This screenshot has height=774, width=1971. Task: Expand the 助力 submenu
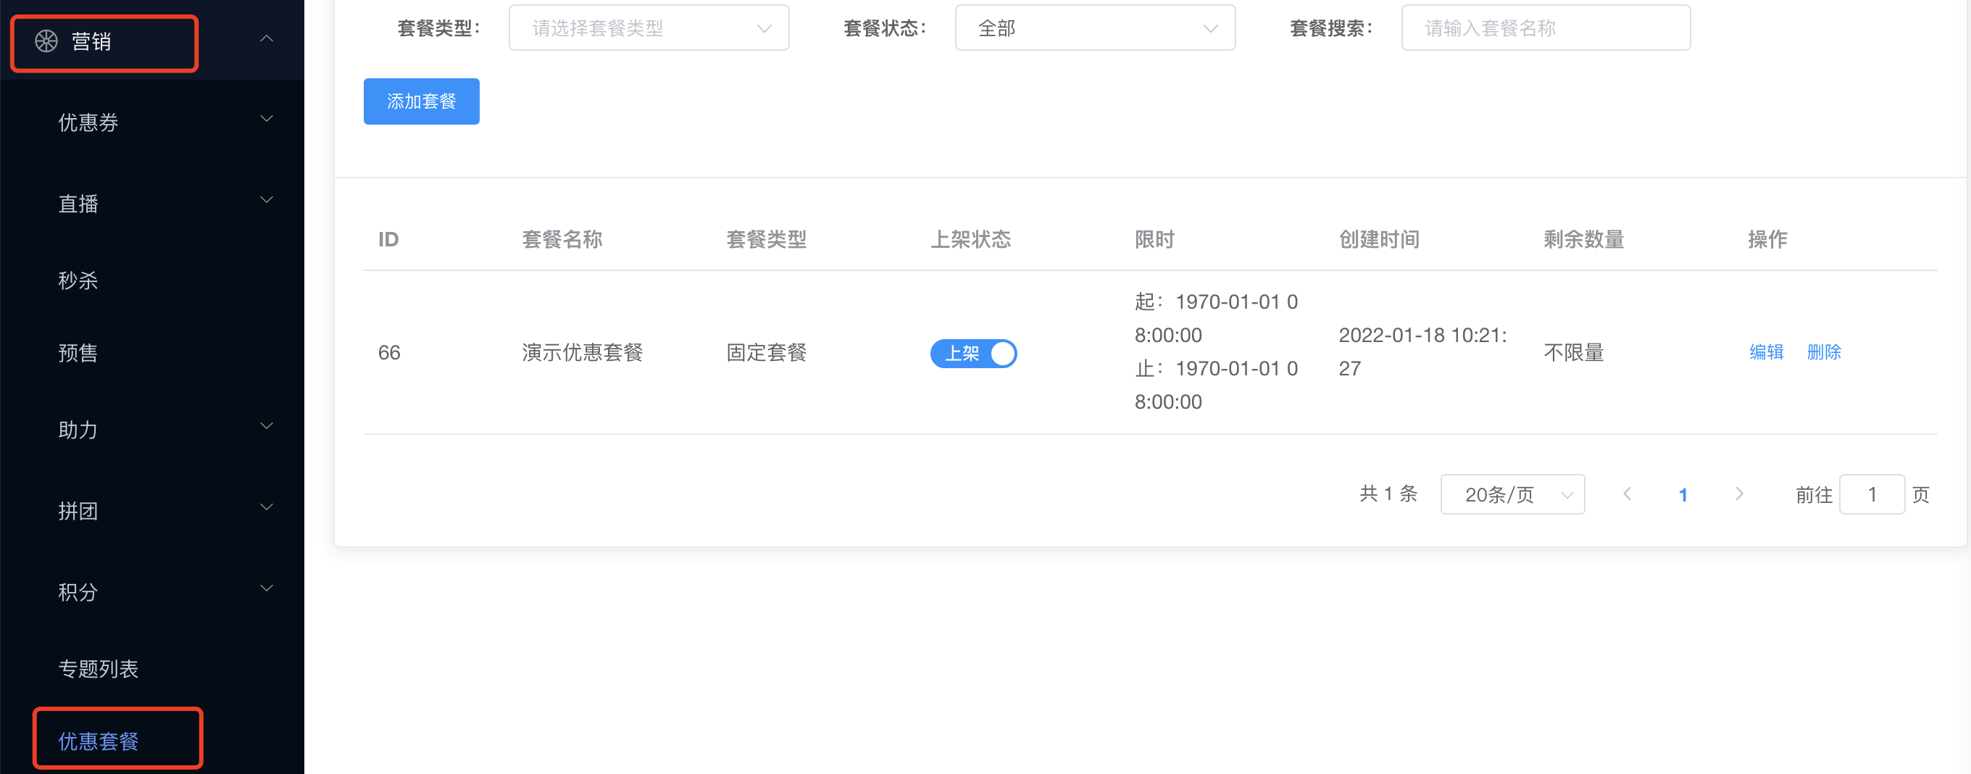coord(266,426)
